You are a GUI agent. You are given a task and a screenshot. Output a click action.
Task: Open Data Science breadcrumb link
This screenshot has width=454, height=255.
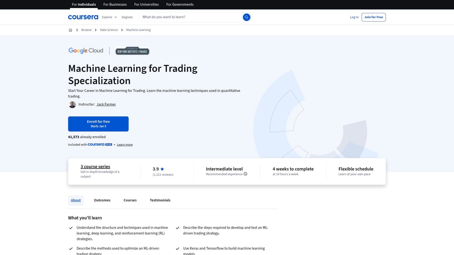109,30
